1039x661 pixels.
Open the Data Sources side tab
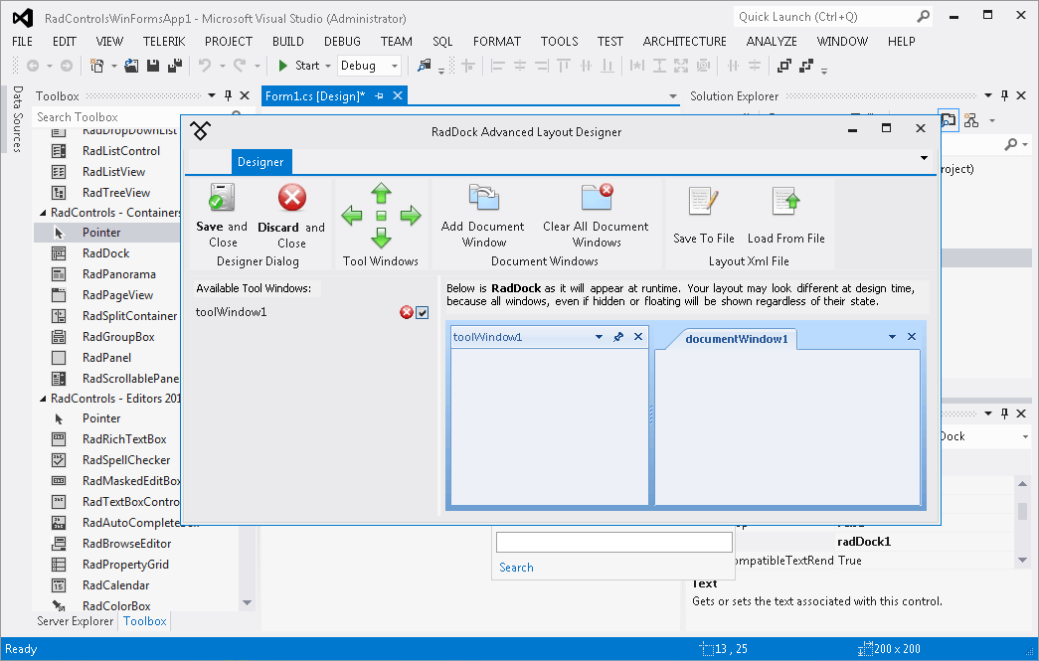point(18,119)
